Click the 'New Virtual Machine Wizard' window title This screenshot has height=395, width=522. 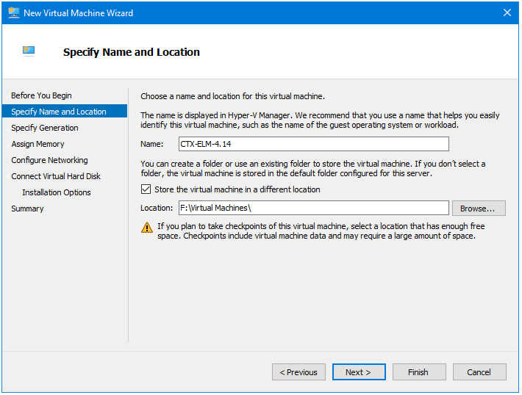coord(78,13)
